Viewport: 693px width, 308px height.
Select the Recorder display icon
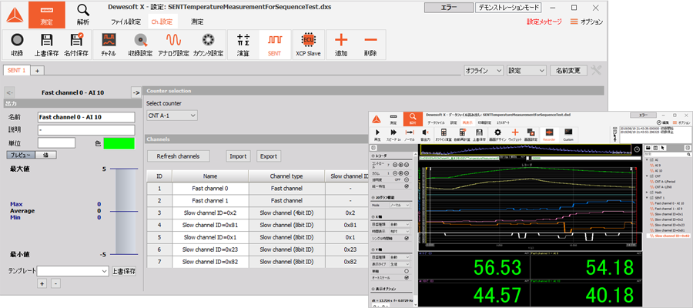pyautogui.click(x=549, y=134)
